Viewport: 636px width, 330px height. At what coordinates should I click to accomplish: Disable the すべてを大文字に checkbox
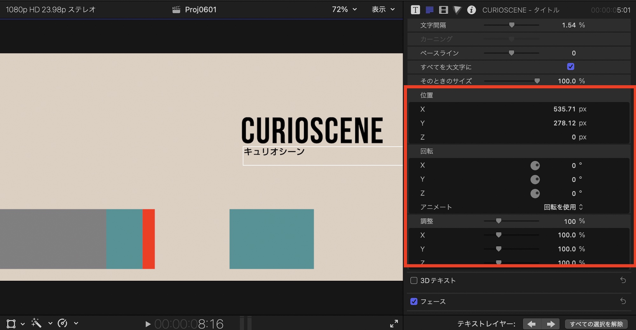pyautogui.click(x=570, y=67)
